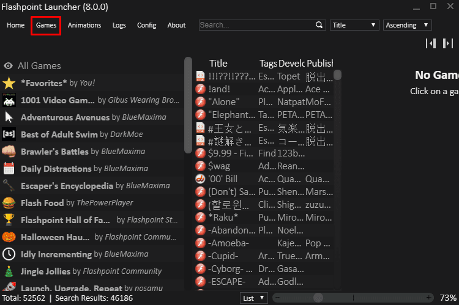Image resolution: width=459 pixels, height=305 pixels.
Task: Click the Flash icon next to *Raku*
Action: tap(200, 217)
